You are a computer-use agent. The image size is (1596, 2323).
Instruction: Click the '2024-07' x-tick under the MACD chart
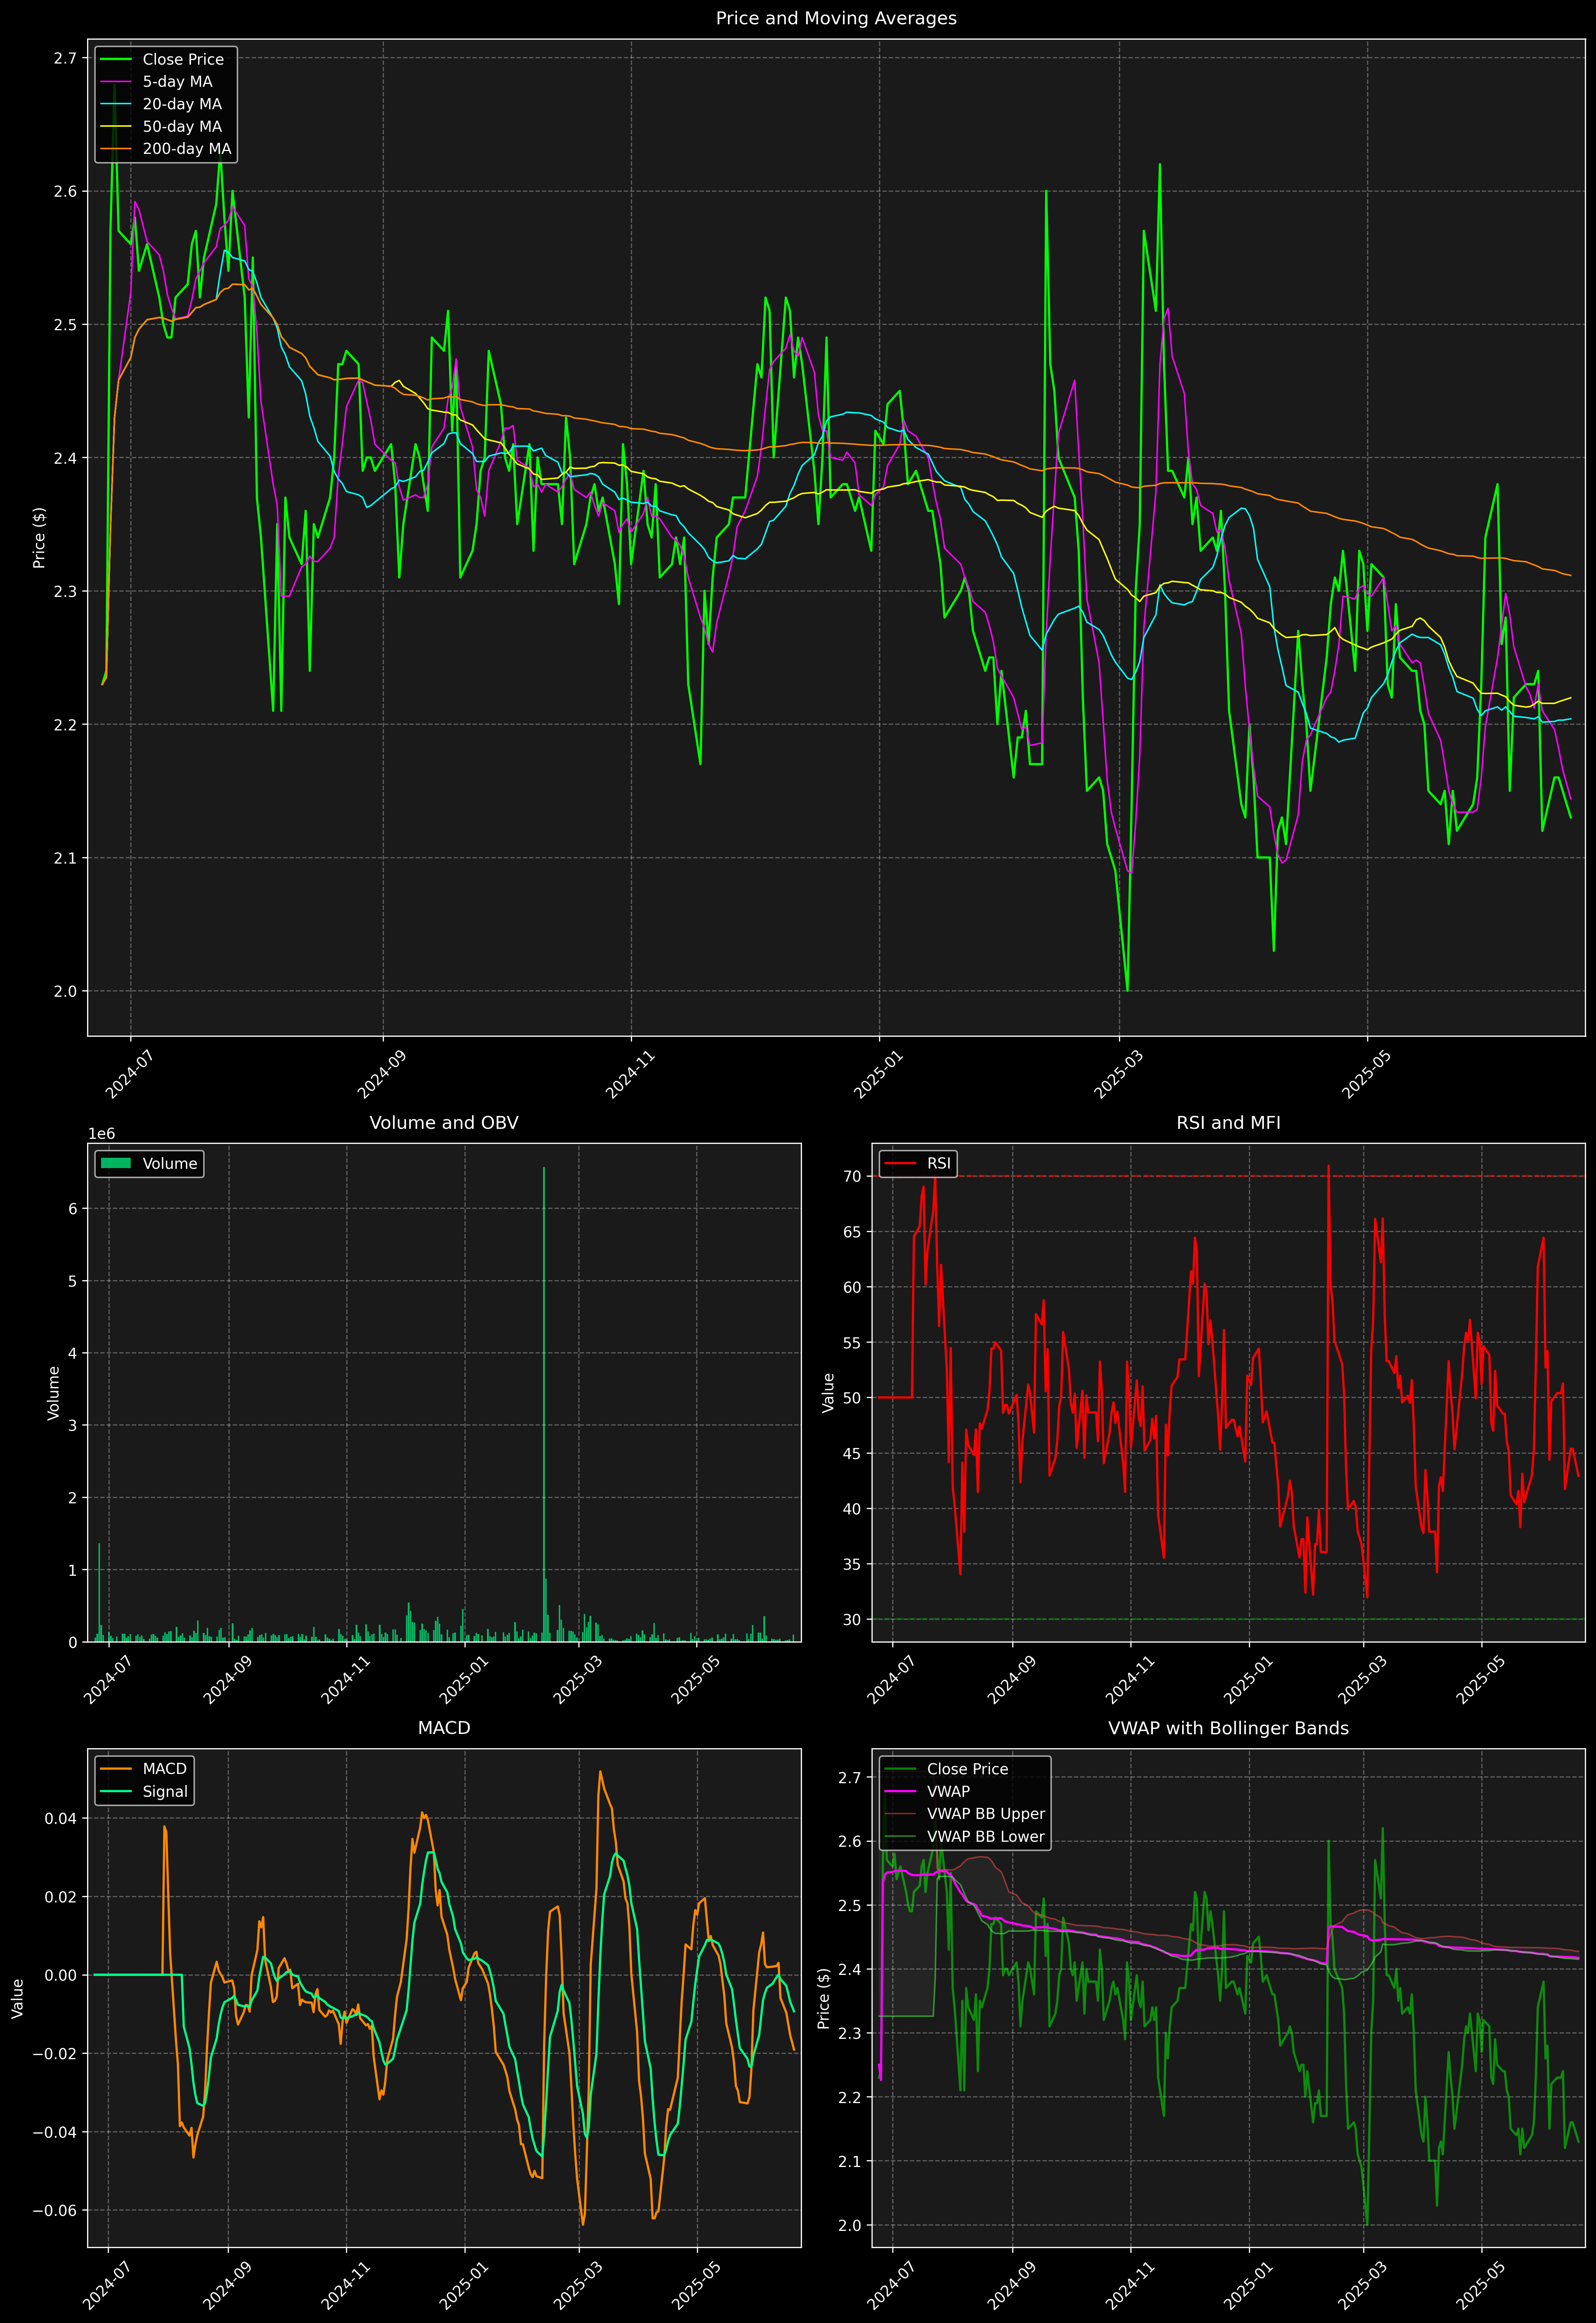point(107,2285)
